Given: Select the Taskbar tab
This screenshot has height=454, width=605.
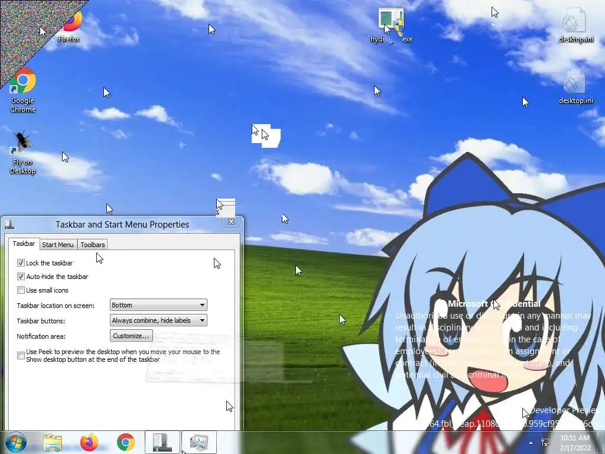Looking at the screenshot, I should point(24,244).
